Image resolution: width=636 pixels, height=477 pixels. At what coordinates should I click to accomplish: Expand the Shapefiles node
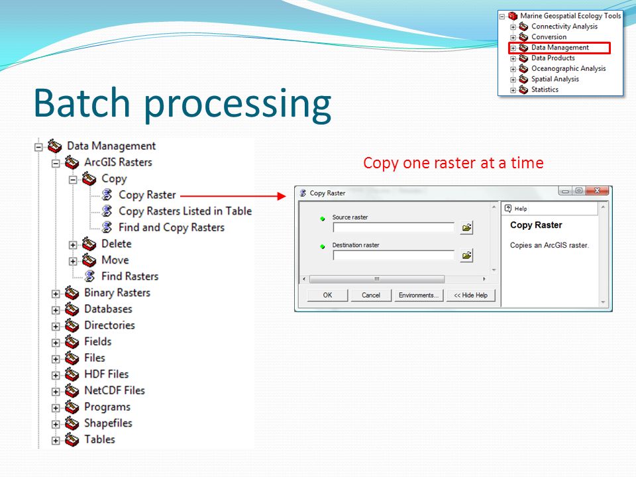click(56, 424)
